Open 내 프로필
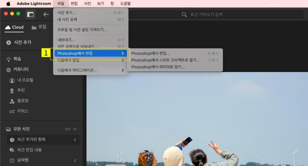Viewport: 308px width, 166px height. pos(25,80)
